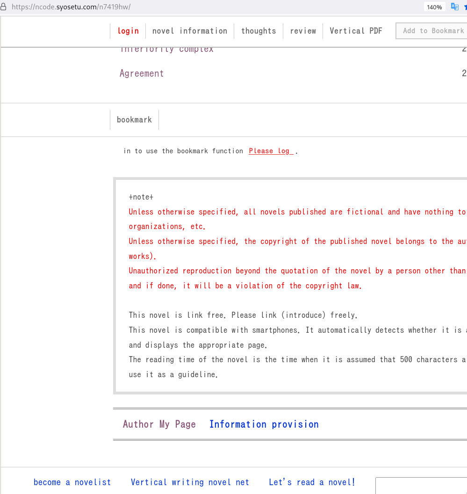Screen dimensions: 467x494
Task: Open the thoughts section
Action: pos(259,31)
